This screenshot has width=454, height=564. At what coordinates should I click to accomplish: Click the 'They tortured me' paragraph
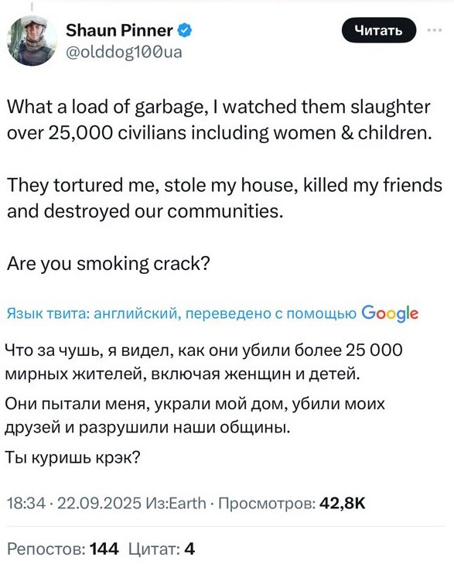[x=224, y=198]
